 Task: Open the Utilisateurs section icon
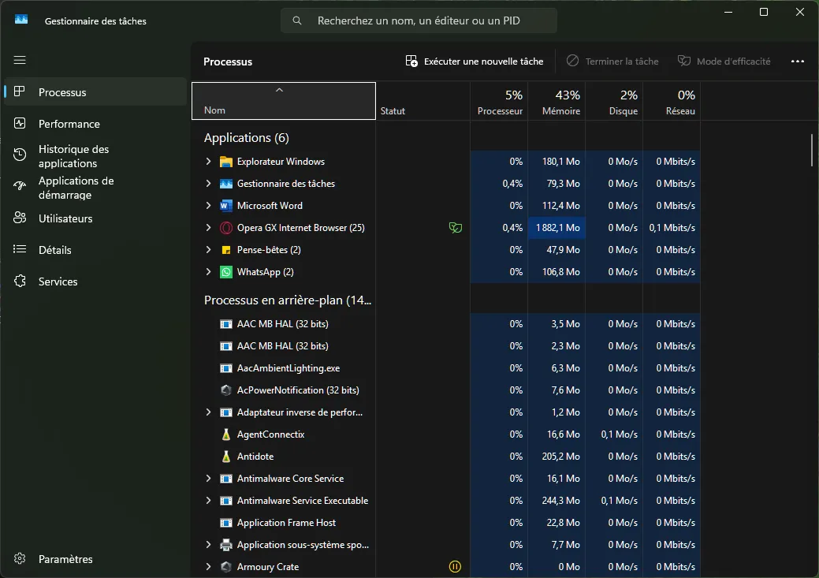tap(20, 218)
